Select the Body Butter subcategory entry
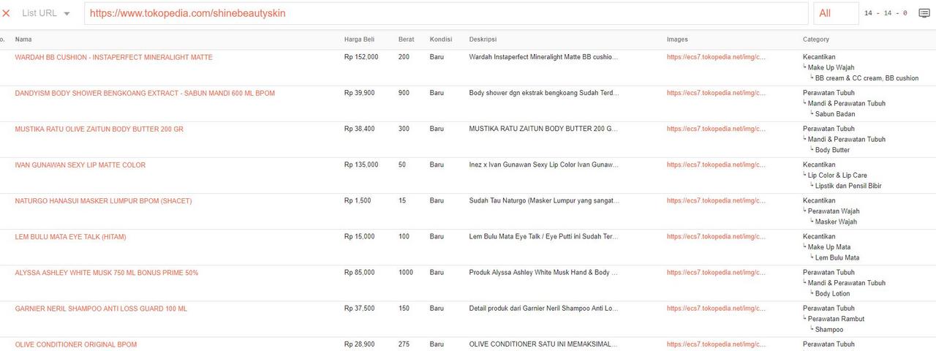 point(832,150)
